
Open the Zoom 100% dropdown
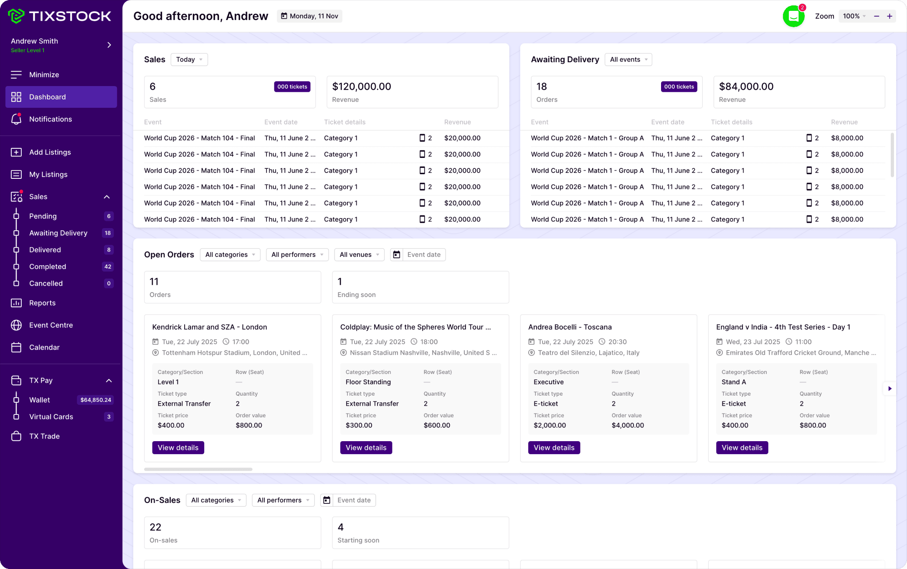pyautogui.click(x=854, y=16)
